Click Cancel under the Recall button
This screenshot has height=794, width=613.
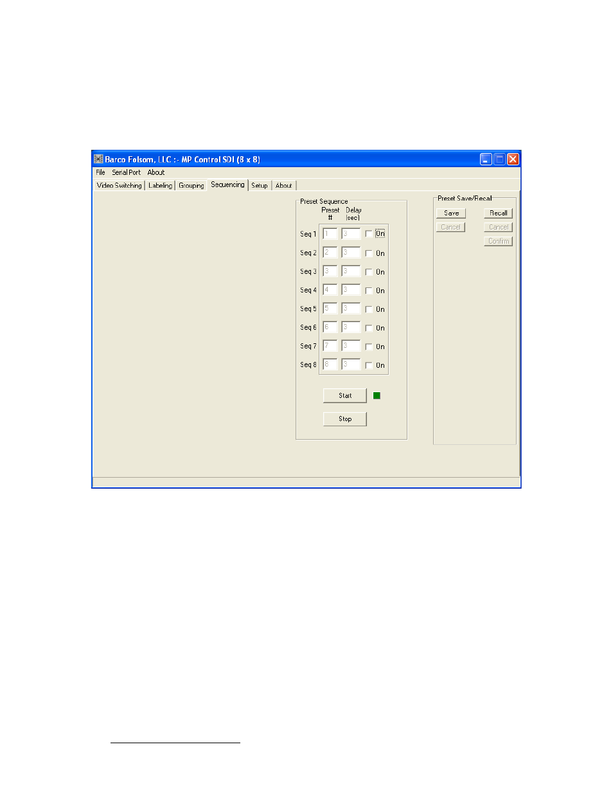point(499,227)
